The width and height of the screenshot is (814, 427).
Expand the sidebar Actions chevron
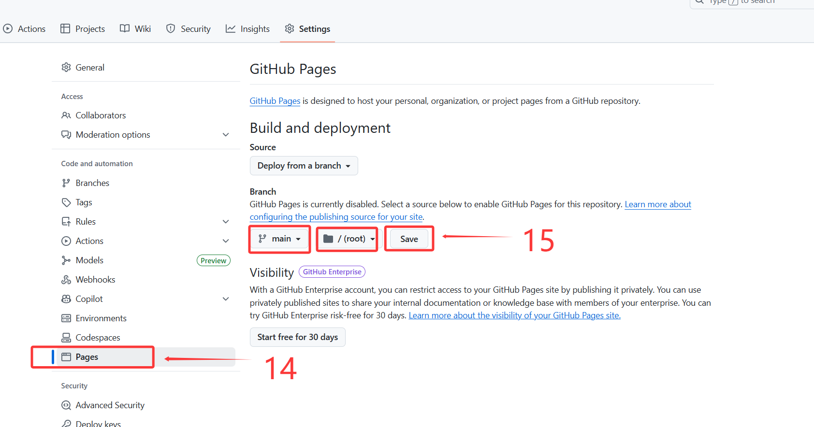click(226, 241)
